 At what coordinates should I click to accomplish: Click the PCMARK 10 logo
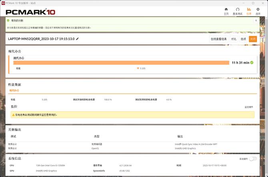click(30, 12)
